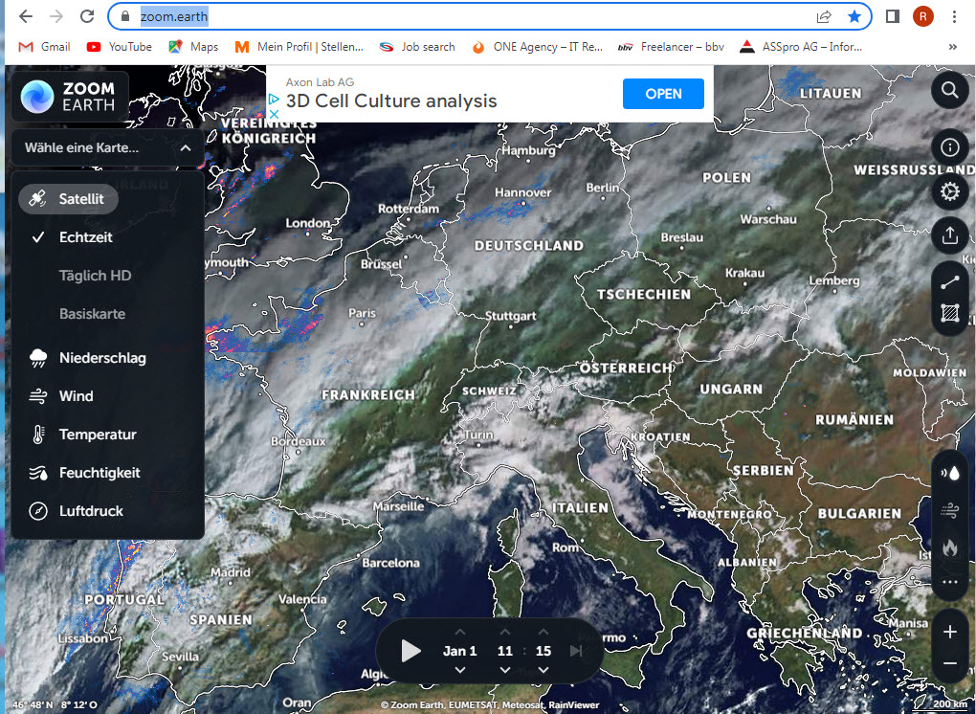Open the Chrome three-dot menu

tap(954, 16)
